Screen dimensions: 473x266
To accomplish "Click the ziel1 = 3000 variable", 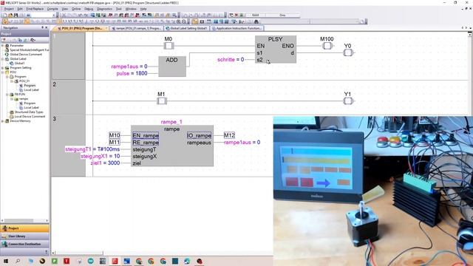I will pyautogui.click(x=105, y=163).
